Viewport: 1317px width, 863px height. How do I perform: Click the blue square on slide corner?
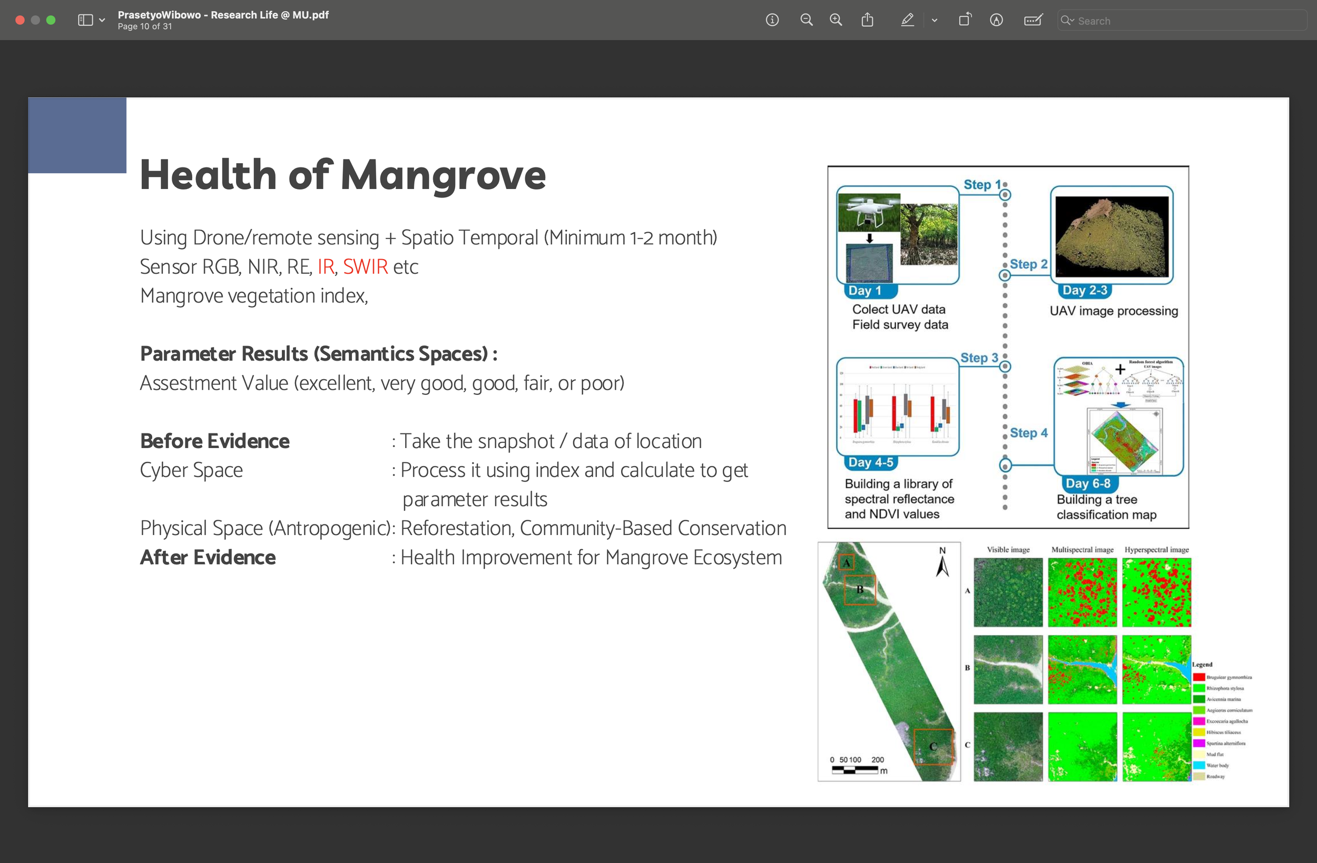point(77,135)
